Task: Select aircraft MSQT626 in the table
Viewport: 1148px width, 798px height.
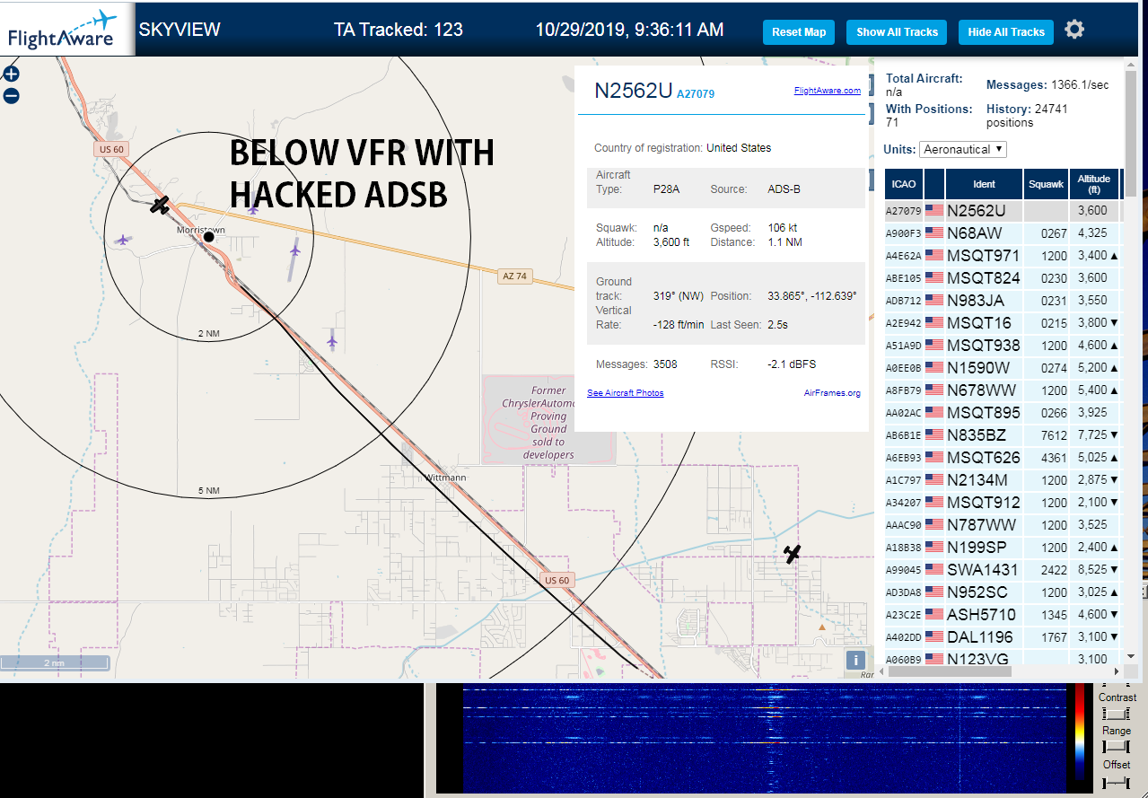Action: (x=1003, y=458)
